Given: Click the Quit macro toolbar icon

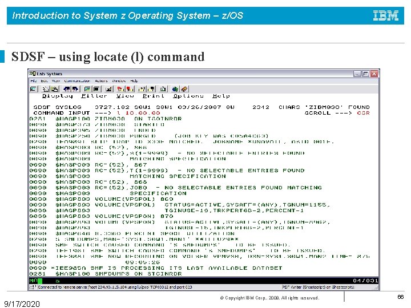Looking at the screenshot, I should tap(151, 89).
